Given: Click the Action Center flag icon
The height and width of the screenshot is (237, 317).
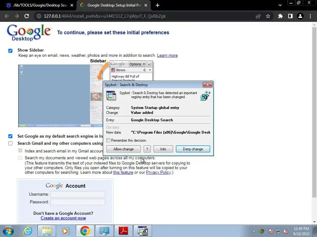Looking at the screenshot, I should tap(271, 231).
